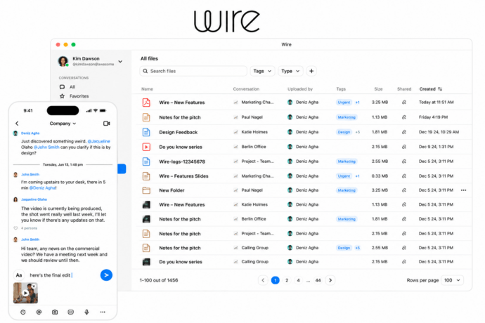Open the Tags filter dropdown

pos(262,71)
